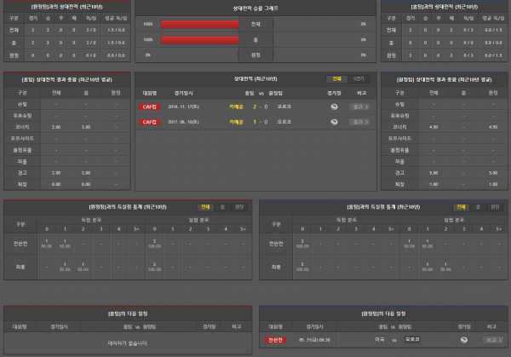Click stadium icon for 2018.11.17 match
511x357 pixels.
point(334,107)
